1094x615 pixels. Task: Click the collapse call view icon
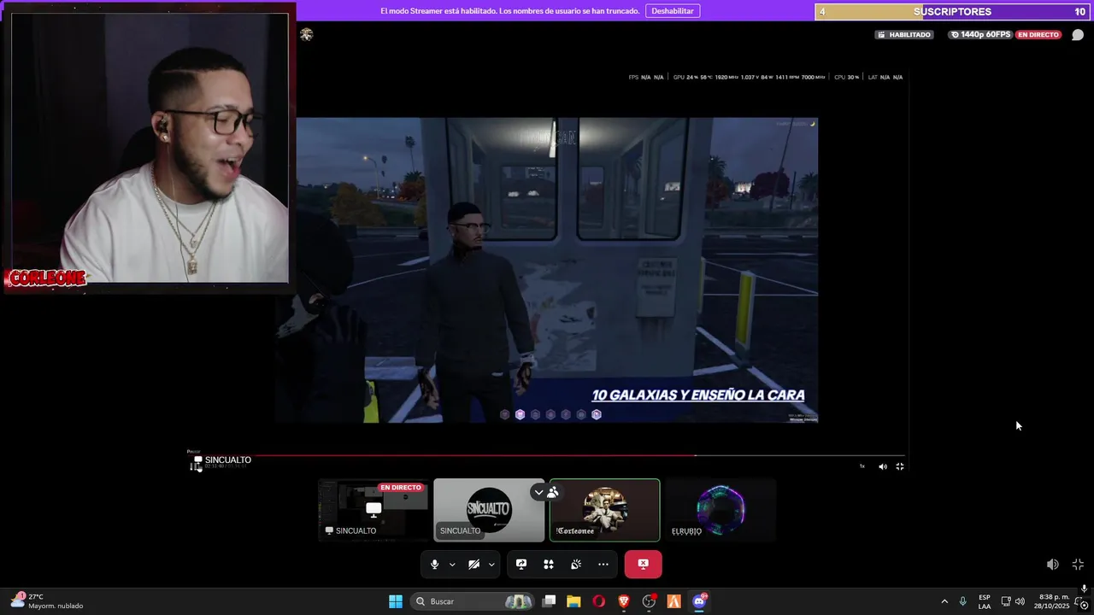click(1078, 565)
